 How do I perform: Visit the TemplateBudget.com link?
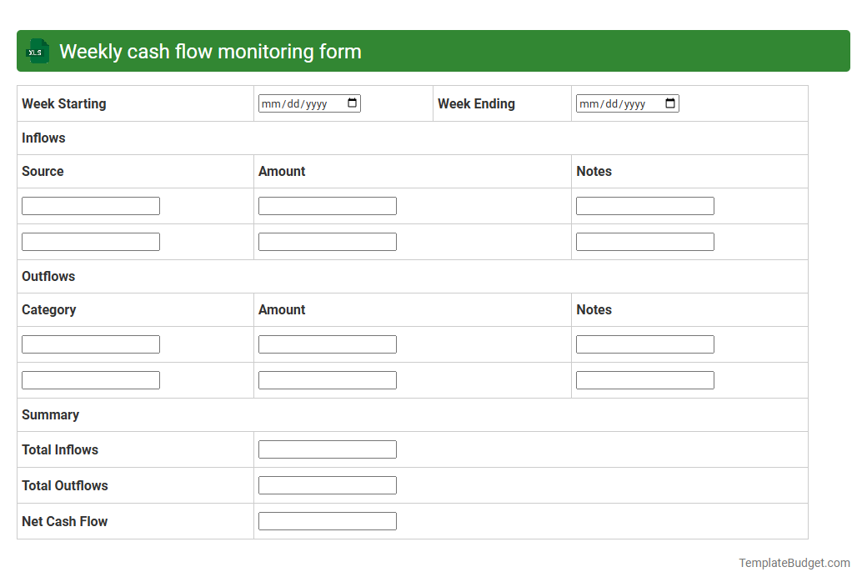794,563
